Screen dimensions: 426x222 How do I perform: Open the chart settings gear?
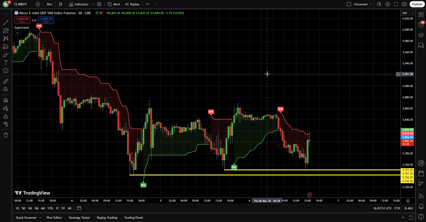coord(388,4)
